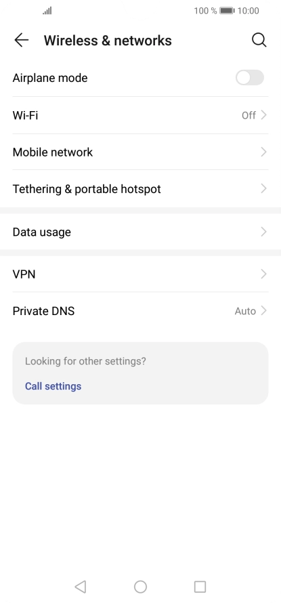Open Mobile network chevron
281x603 pixels.
pos(263,152)
